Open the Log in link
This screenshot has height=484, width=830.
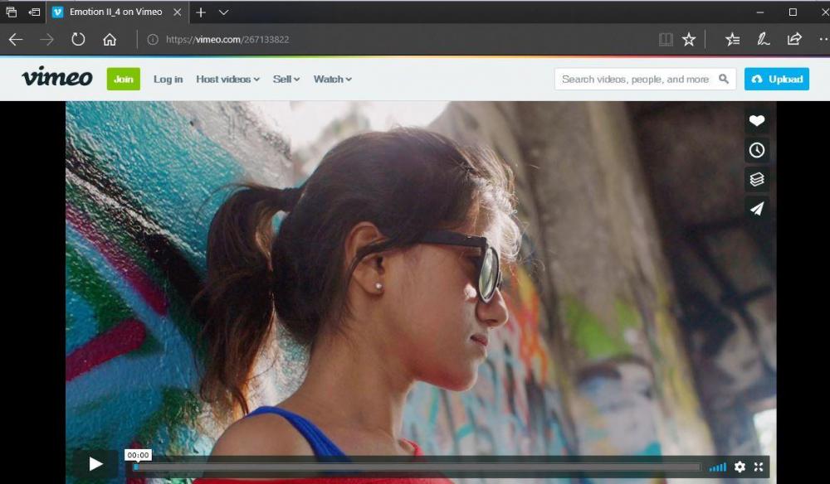(168, 80)
